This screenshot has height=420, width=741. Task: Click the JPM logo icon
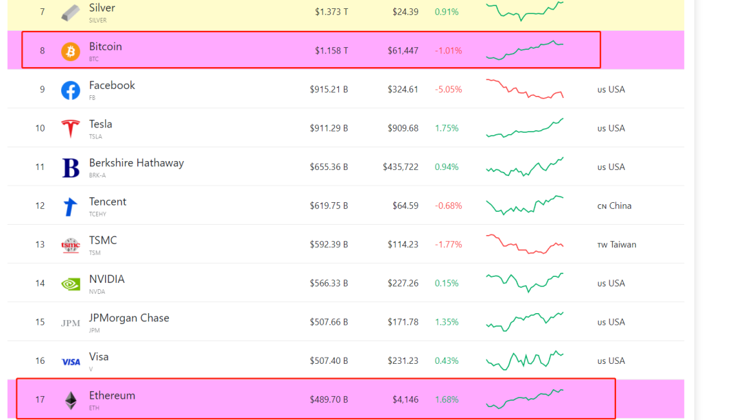tap(71, 323)
